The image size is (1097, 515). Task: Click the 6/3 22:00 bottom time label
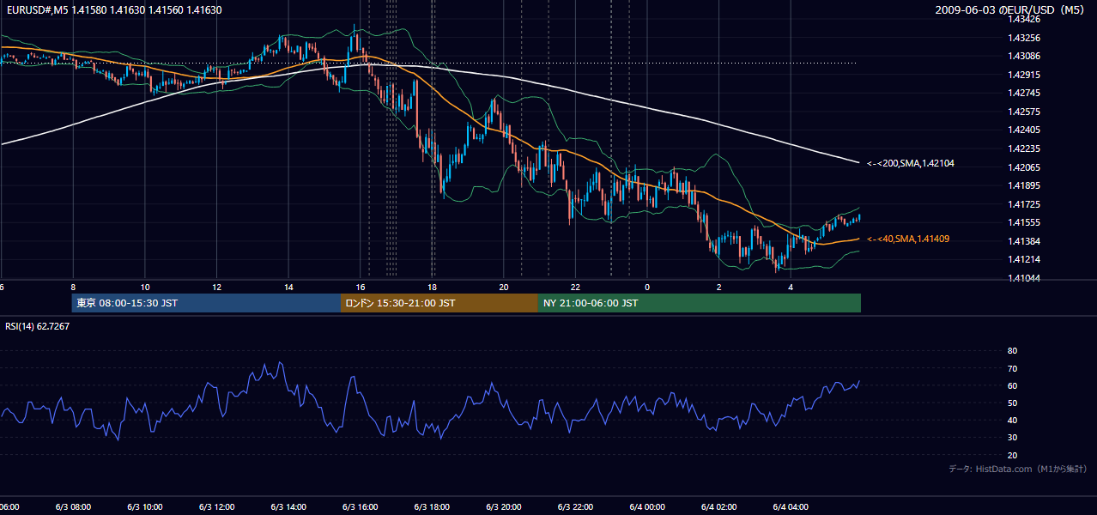(575, 507)
